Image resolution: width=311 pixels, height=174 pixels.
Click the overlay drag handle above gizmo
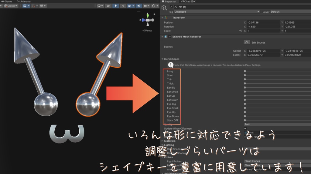click(x=138, y=12)
